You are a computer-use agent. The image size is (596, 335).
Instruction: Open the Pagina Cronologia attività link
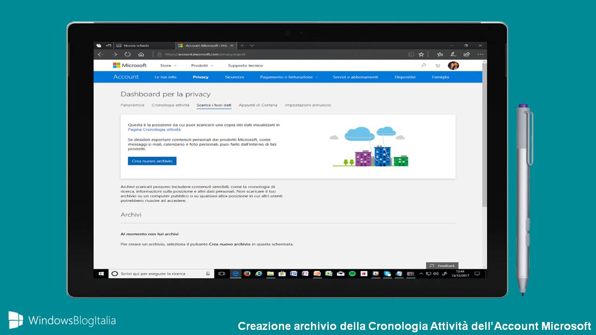click(x=154, y=130)
